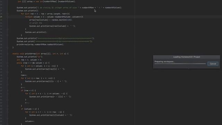Click line number 29 in gutter
The width and height of the screenshot is (222, 125).
click(1, 17)
